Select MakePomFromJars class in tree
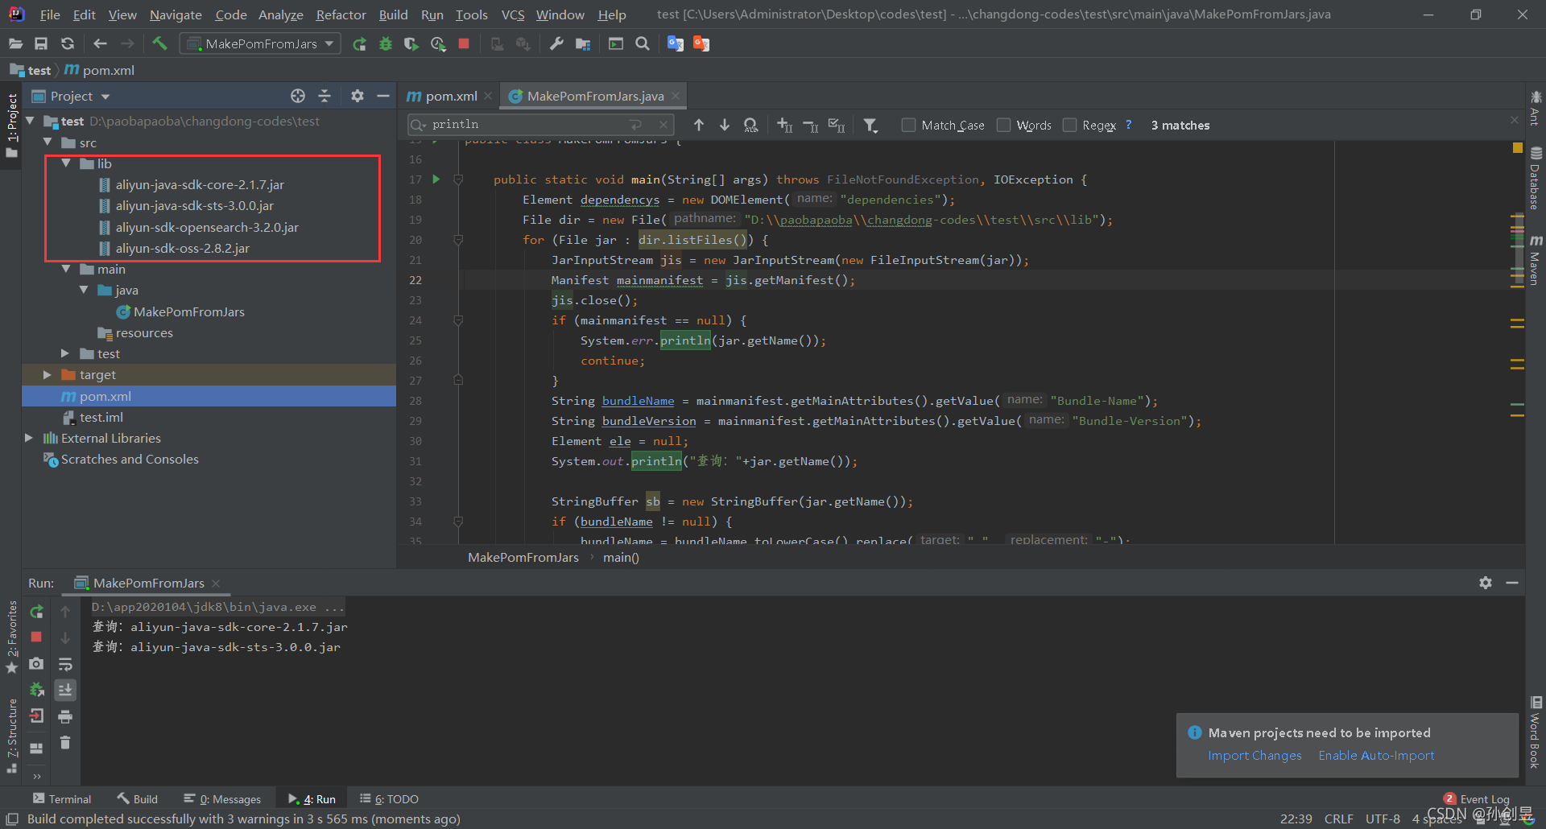Screen dimensions: 1546x829 click(x=188, y=311)
